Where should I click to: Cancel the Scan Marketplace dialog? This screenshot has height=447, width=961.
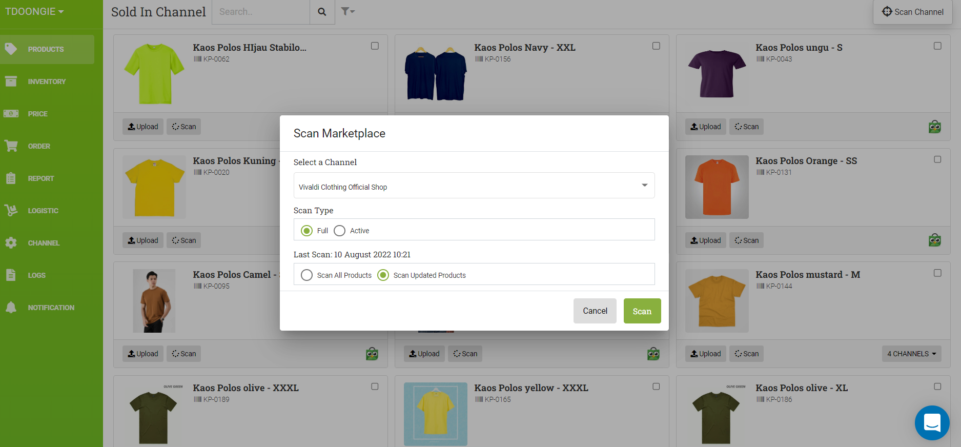click(x=595, y=311)
